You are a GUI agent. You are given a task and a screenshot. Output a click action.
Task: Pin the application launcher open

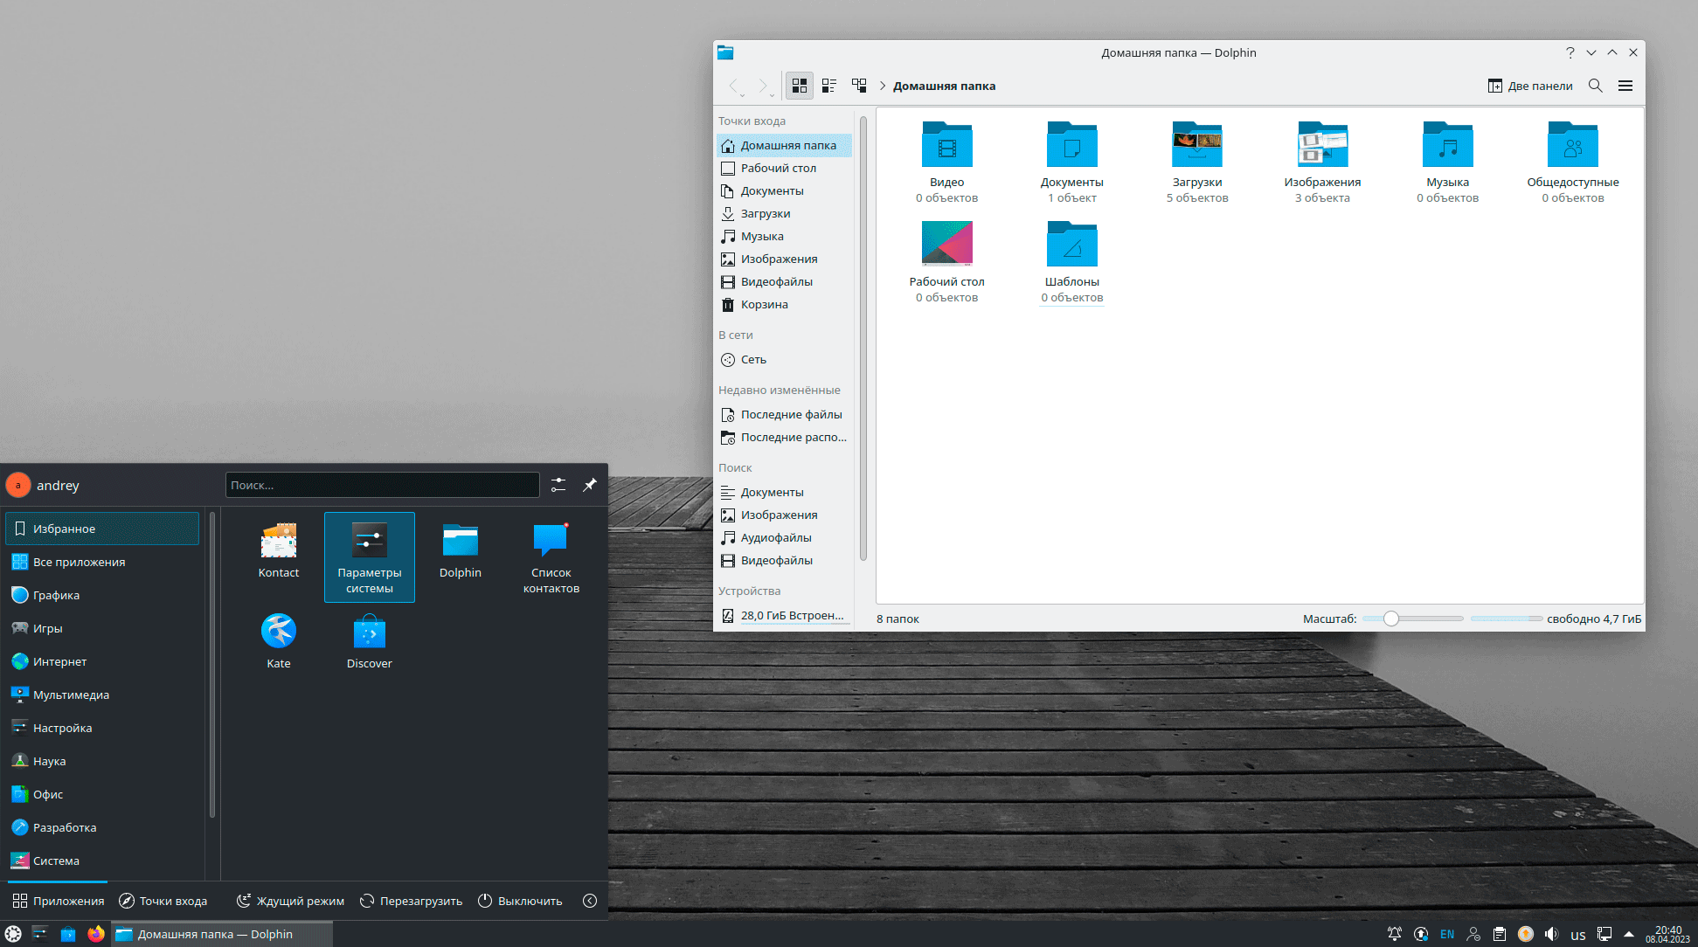(x=590, y=485)
